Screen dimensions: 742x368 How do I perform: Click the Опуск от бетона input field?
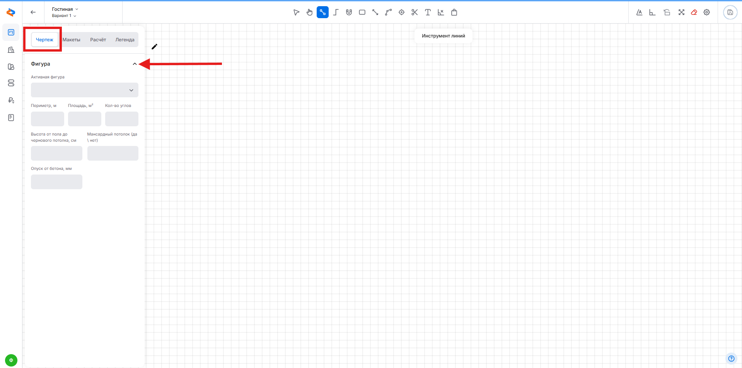(x=56, y=182)
